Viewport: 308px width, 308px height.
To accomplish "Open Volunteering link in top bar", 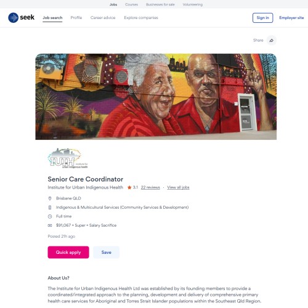I will click(x=193, y=4).
